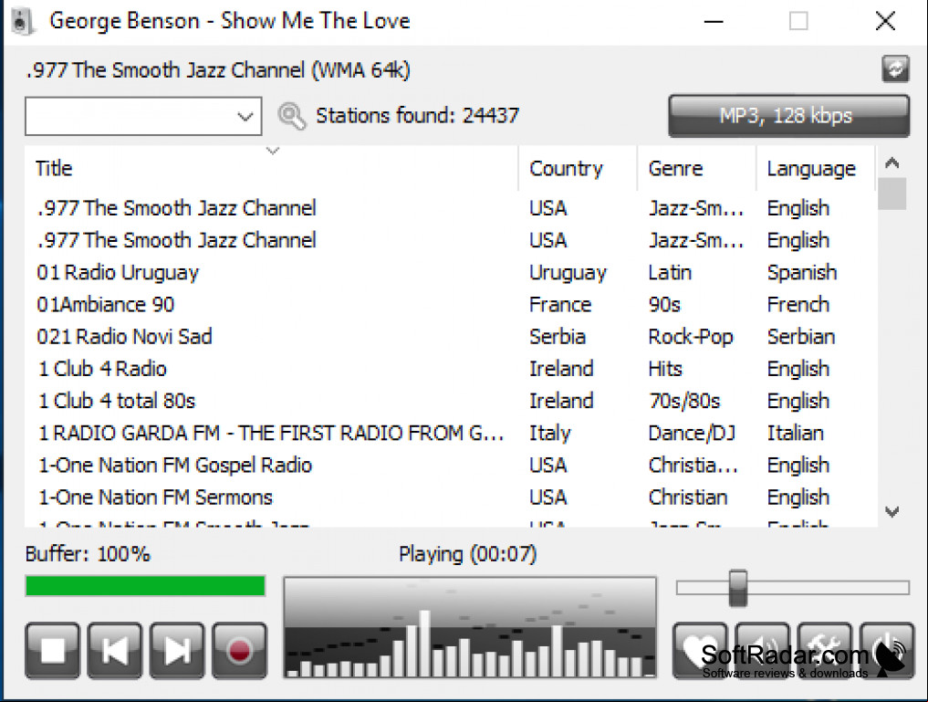Screen dimensions: 928x702
Task: Click the "Playing (00:07)" status text
Action: (x=467, y=554)
